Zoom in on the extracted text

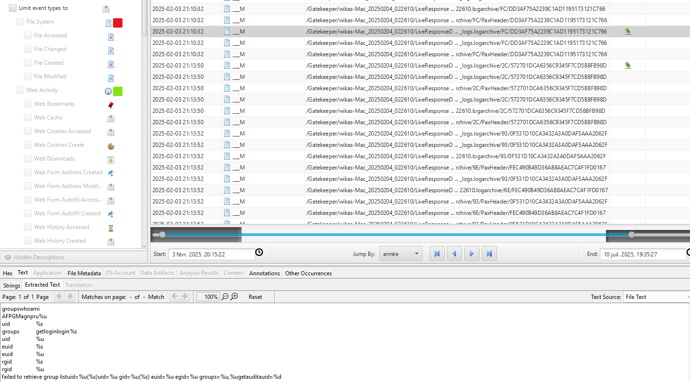point(235,297)
